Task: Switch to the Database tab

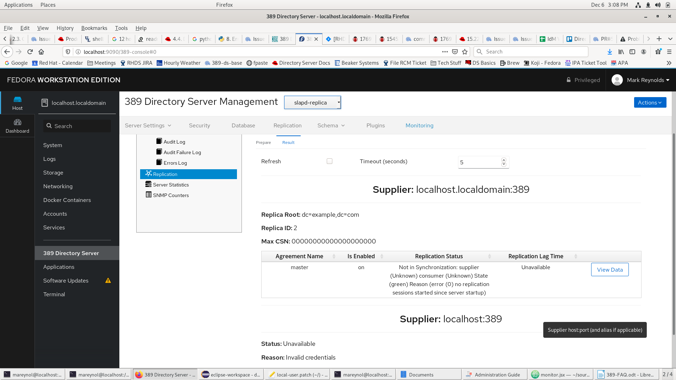Action: click(243, 126)
